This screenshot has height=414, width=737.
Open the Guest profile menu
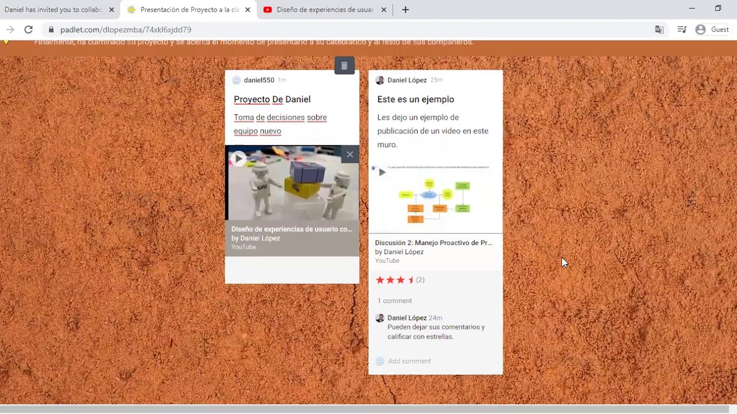[x=712, y=29]
